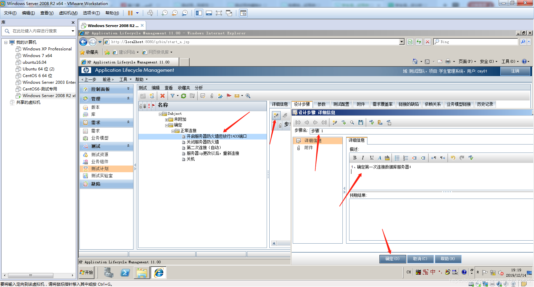Collapse the 确定 folder node

(x=167, y=125)
